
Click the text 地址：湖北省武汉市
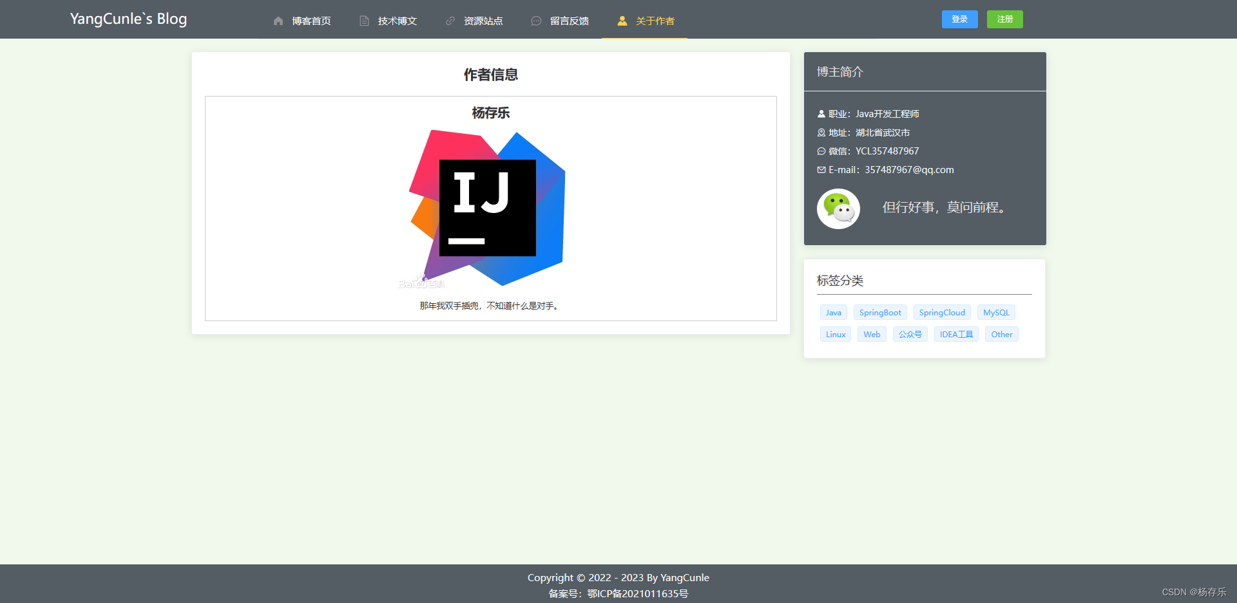869,133
